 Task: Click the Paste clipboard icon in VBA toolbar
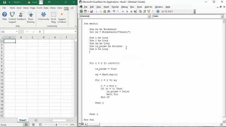pos(105,11)
